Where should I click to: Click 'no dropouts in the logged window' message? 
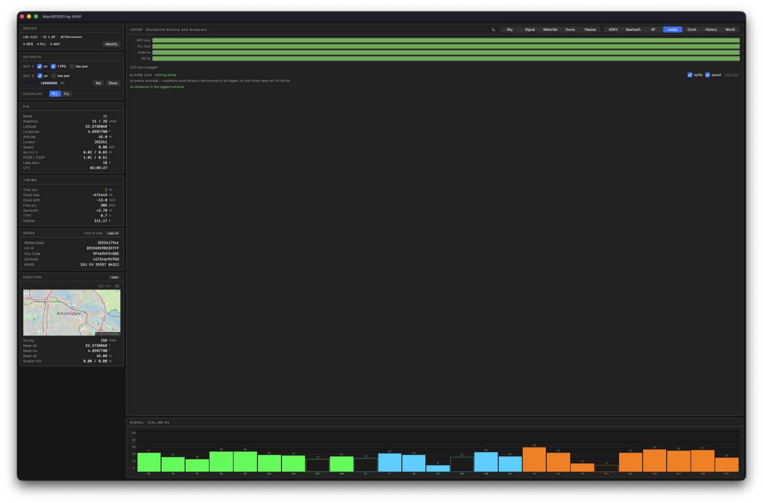tap(157, 87)
